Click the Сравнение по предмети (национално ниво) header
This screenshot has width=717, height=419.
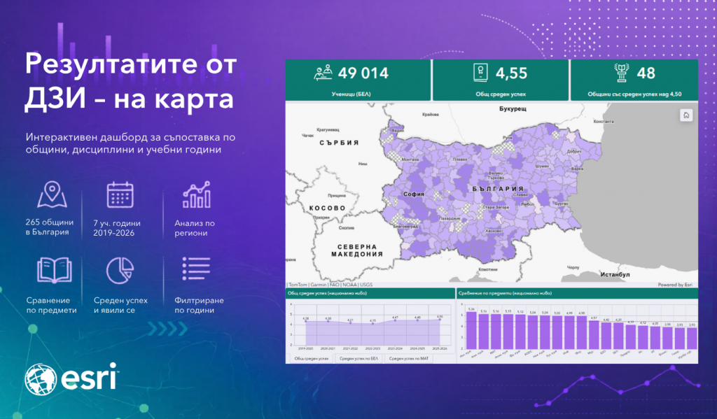click(x=578, y=293)
